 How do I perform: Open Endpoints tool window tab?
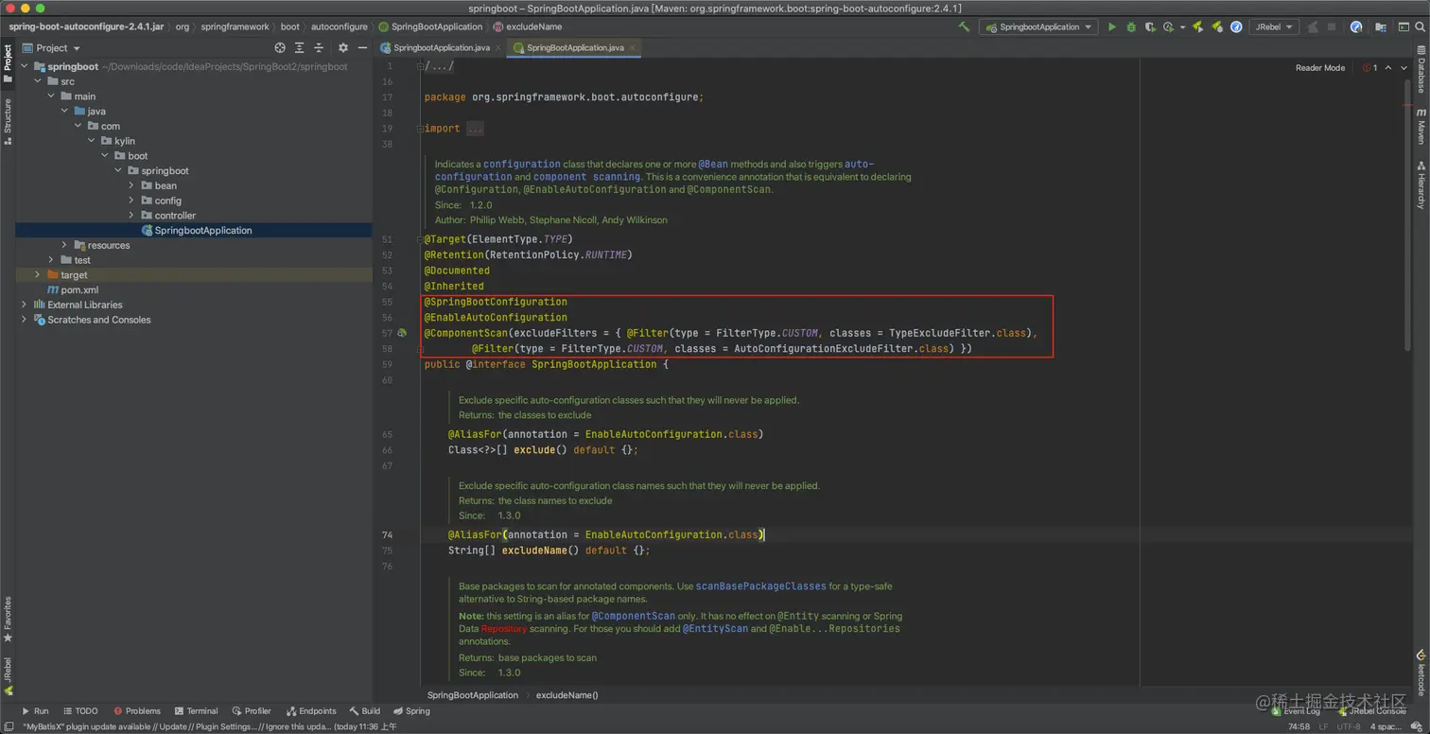point(311,711)
